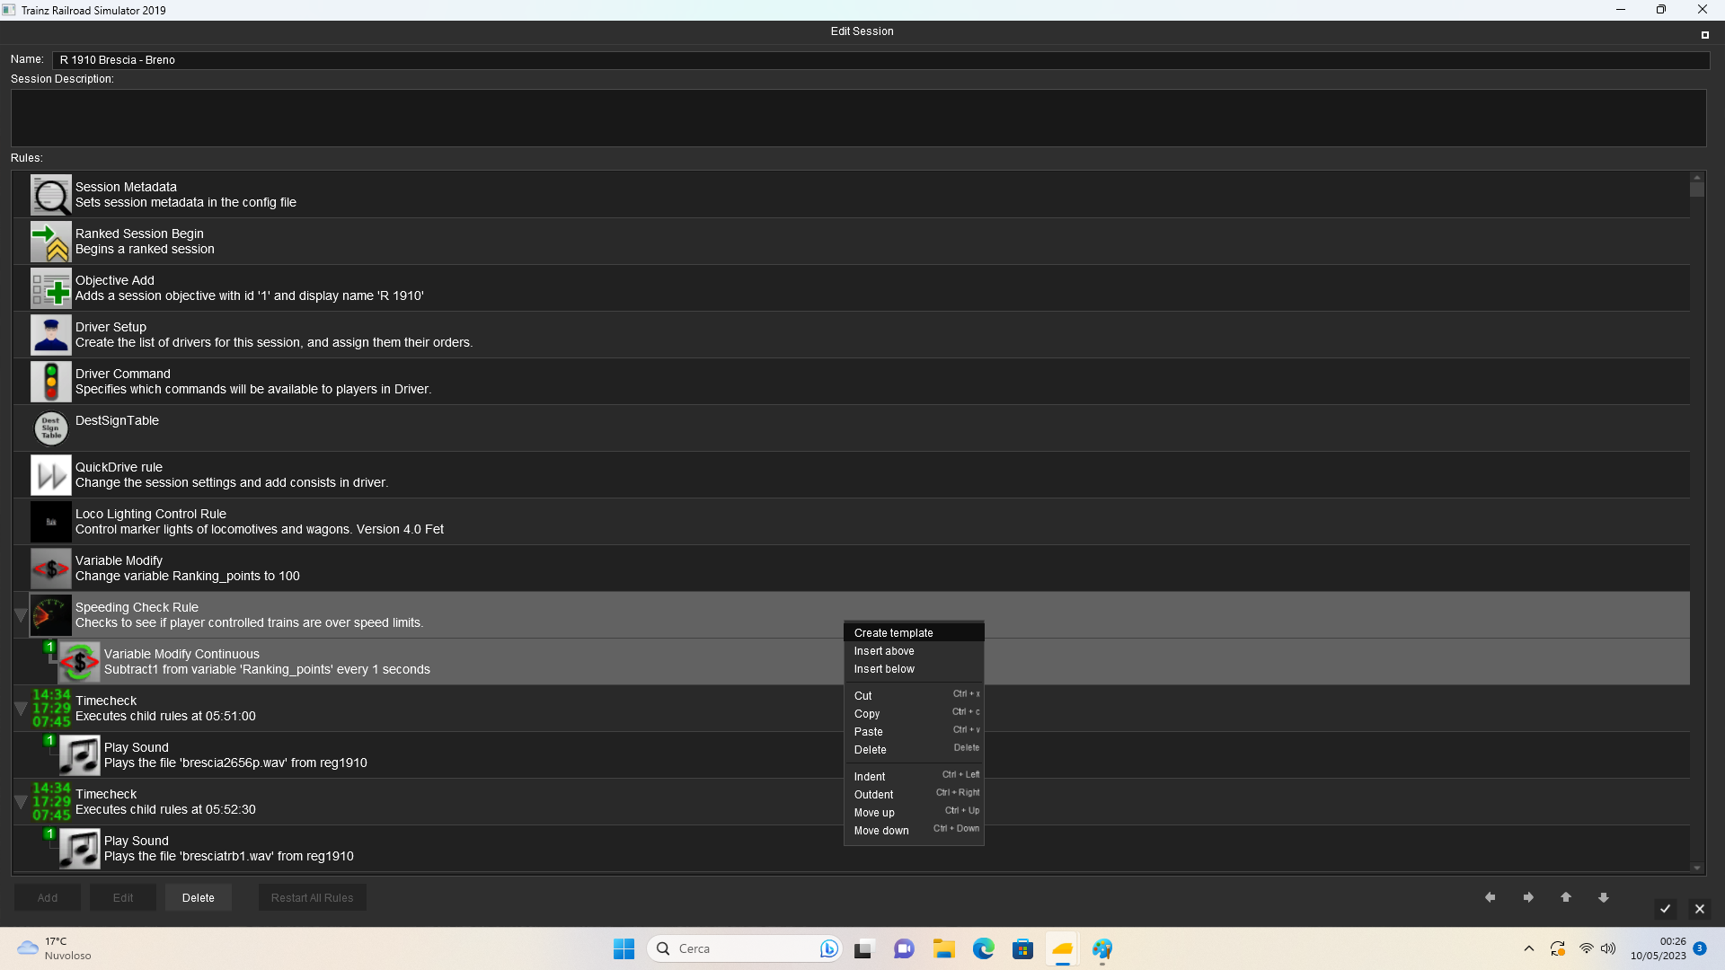Select 'Sets session metadata in the config file'
This screenshot has height=970, width=1725.
coord(186,202)
